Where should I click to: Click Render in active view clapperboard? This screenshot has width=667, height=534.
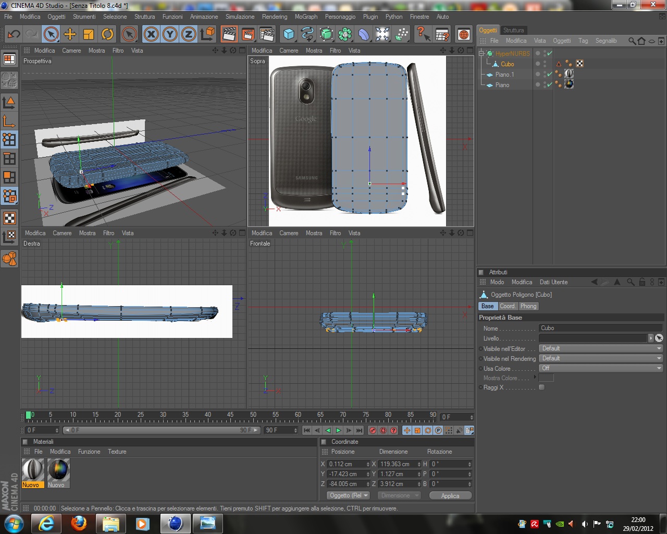click(228, 34)
